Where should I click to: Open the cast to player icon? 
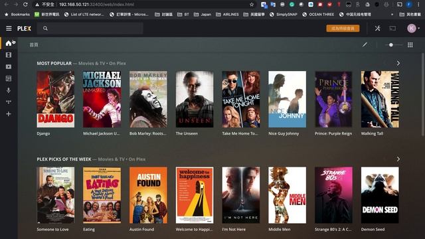tap(392, 28)
